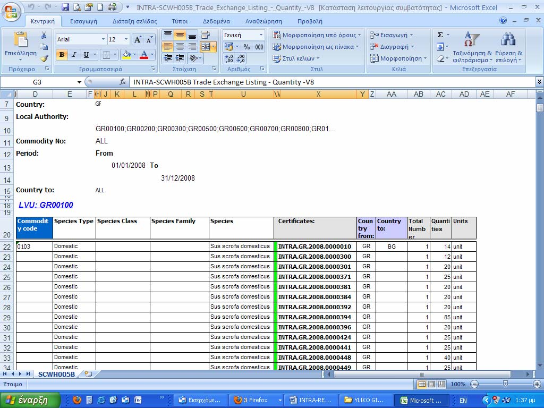Open the font size dropdown
This screenshot has height=408, width=544.
pos(126,39)
